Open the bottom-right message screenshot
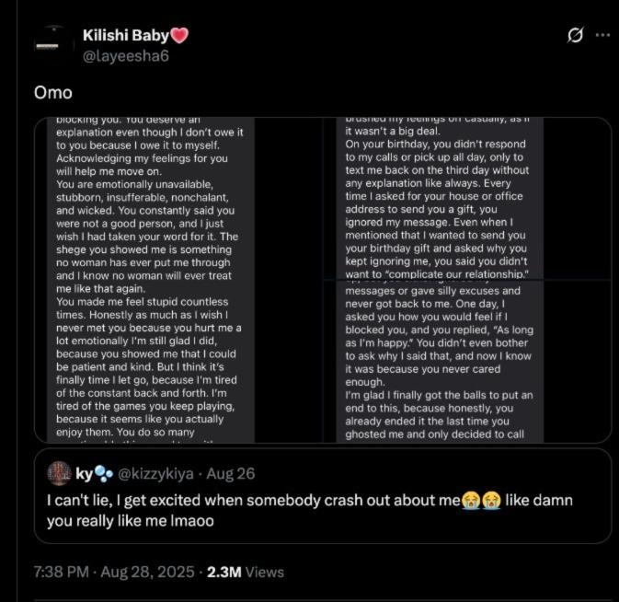 (x=473, y=362)
